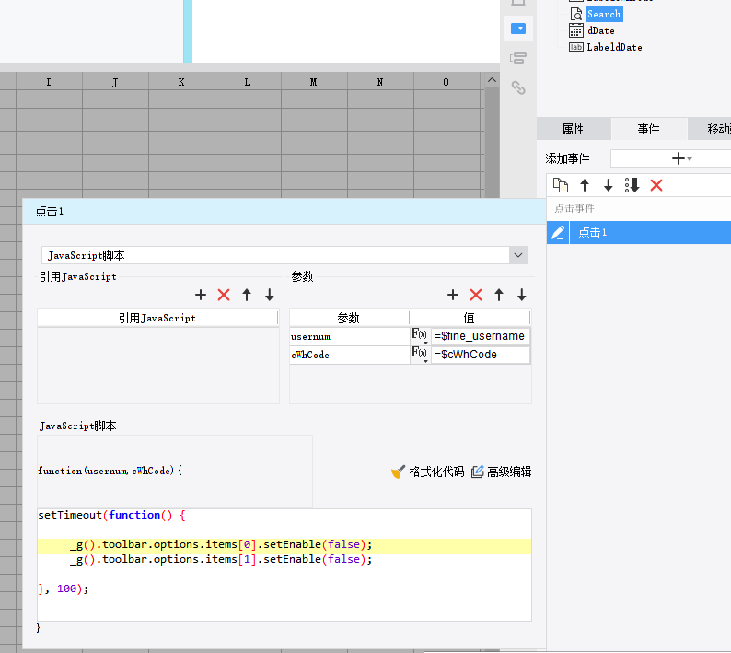Select column header K in spreadsheet
The width and height of the screenshot is (731, 653).
[181, 82]
